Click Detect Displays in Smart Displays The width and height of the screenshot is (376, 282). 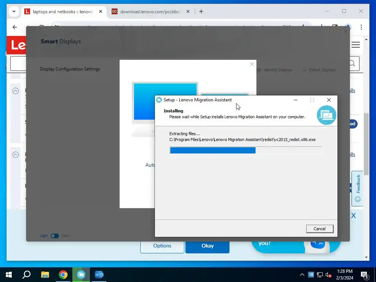[x=319, y=70]
